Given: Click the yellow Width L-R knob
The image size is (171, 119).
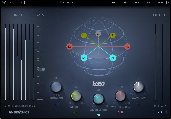Looking at the screenshot, I should pos(76,96).
